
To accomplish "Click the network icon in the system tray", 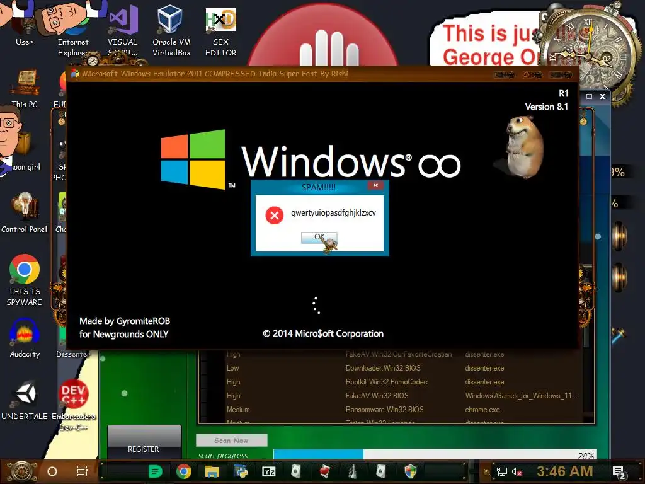I will 502,472.
